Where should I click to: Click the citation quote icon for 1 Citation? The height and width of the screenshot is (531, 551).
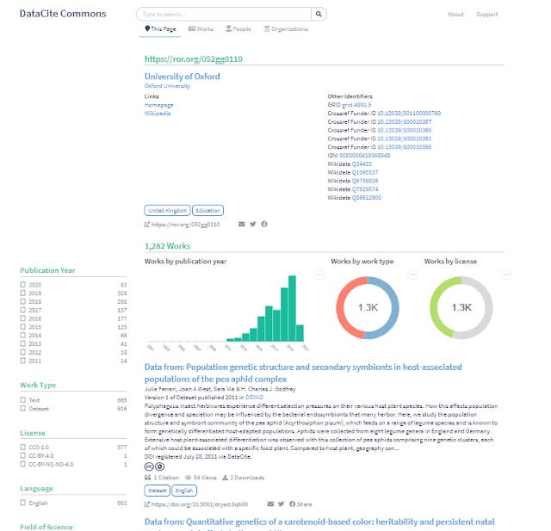(x=147, y=478)
